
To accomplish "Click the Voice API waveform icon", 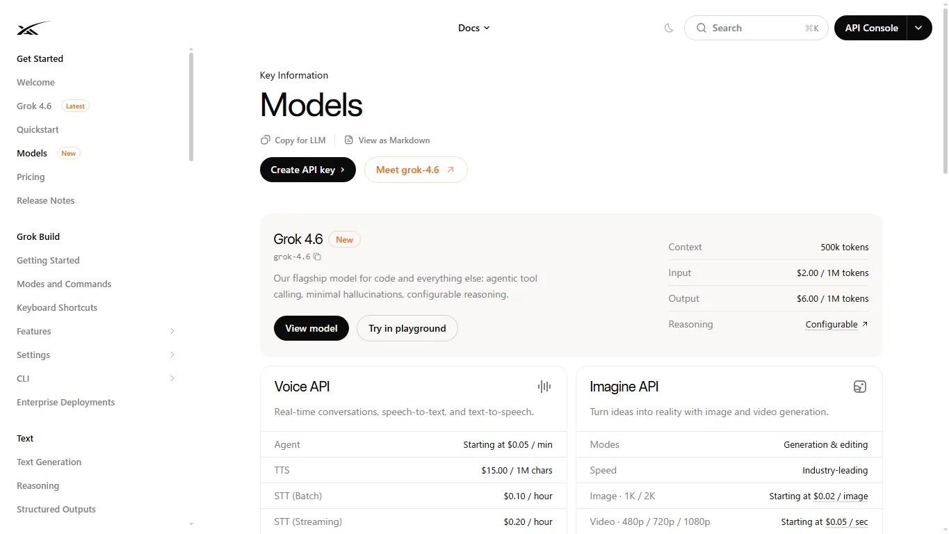I will pos(544,387).
